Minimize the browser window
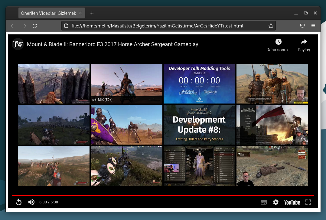This screenshot has width=326, height=220. coord(296,13)
